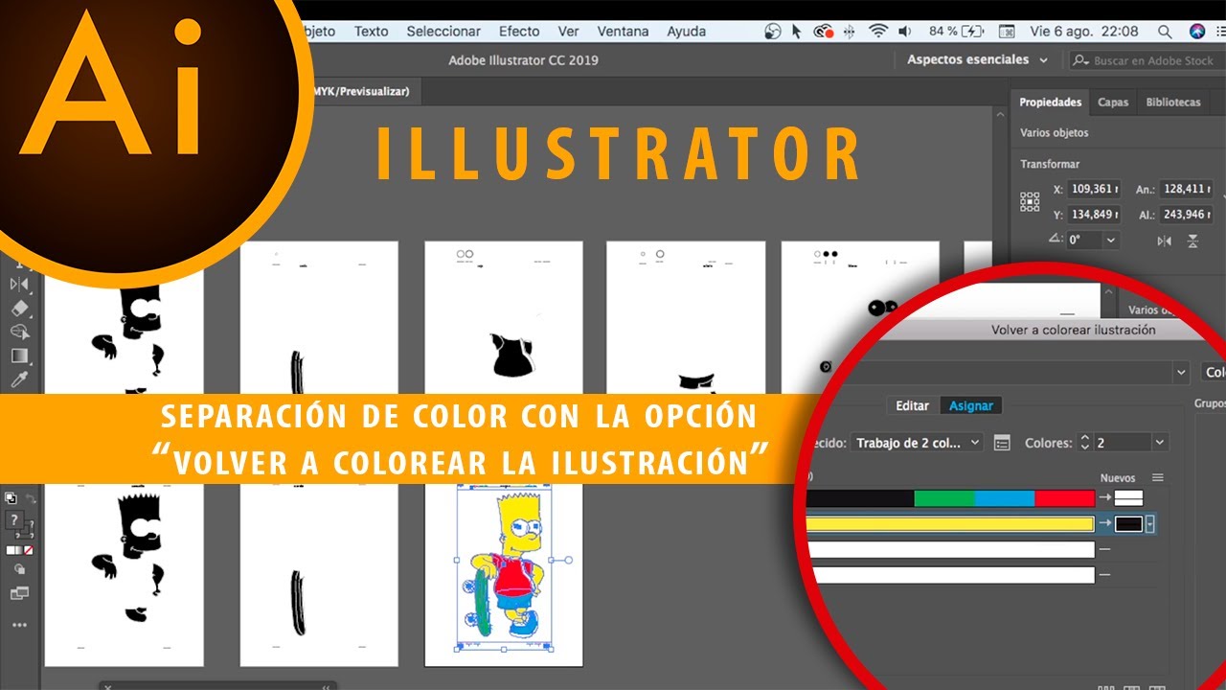This screenshot has height=690, width=1226.
Task: Open Siri from the menu bar
Action: coord(1196,32)
